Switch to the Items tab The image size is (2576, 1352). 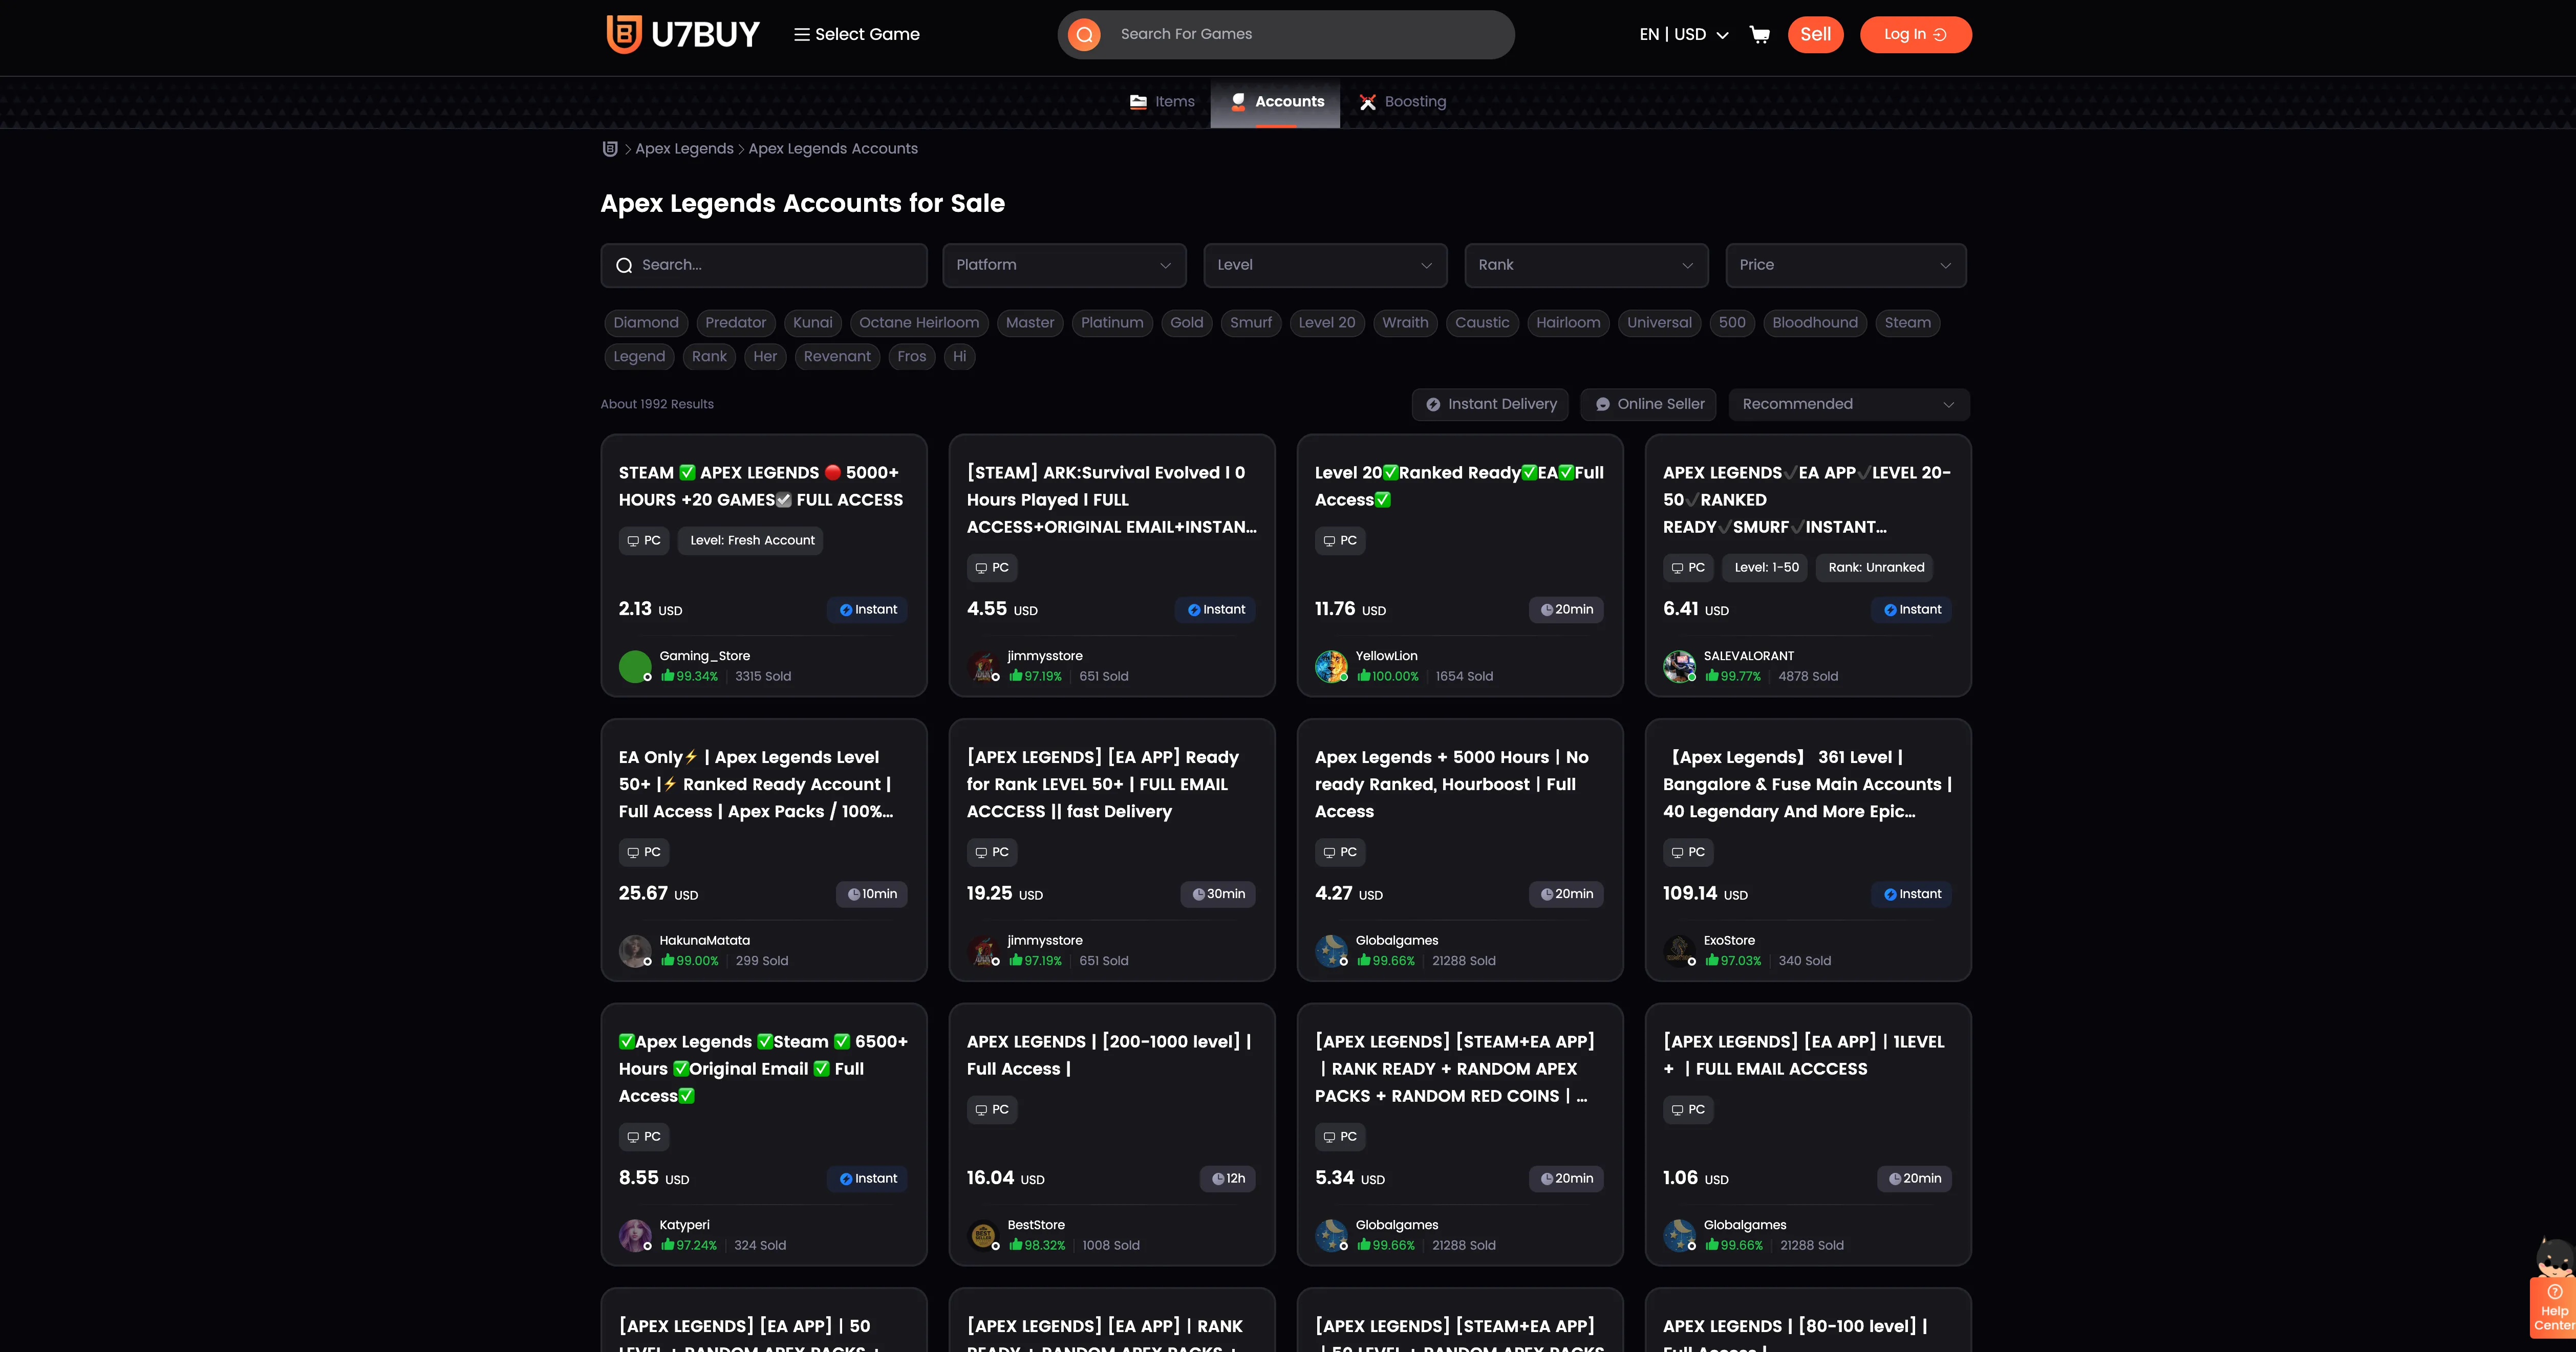(1162, 102)
